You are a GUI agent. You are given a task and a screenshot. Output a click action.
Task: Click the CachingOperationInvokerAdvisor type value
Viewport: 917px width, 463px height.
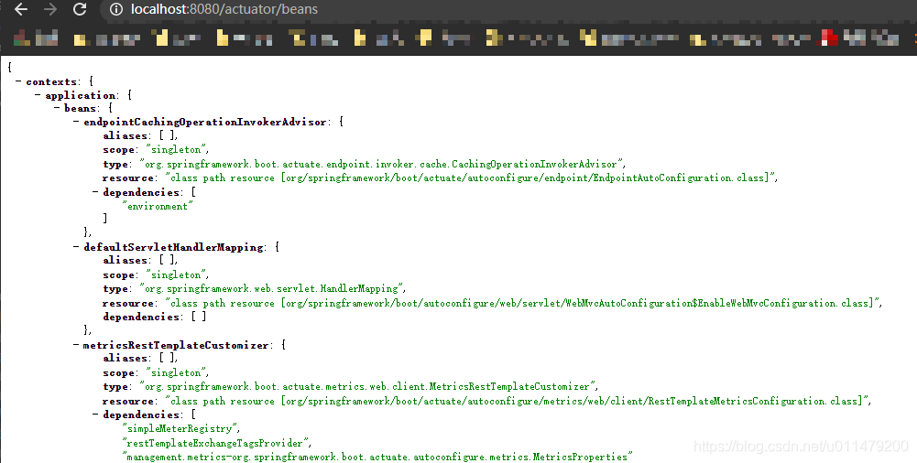381,164
